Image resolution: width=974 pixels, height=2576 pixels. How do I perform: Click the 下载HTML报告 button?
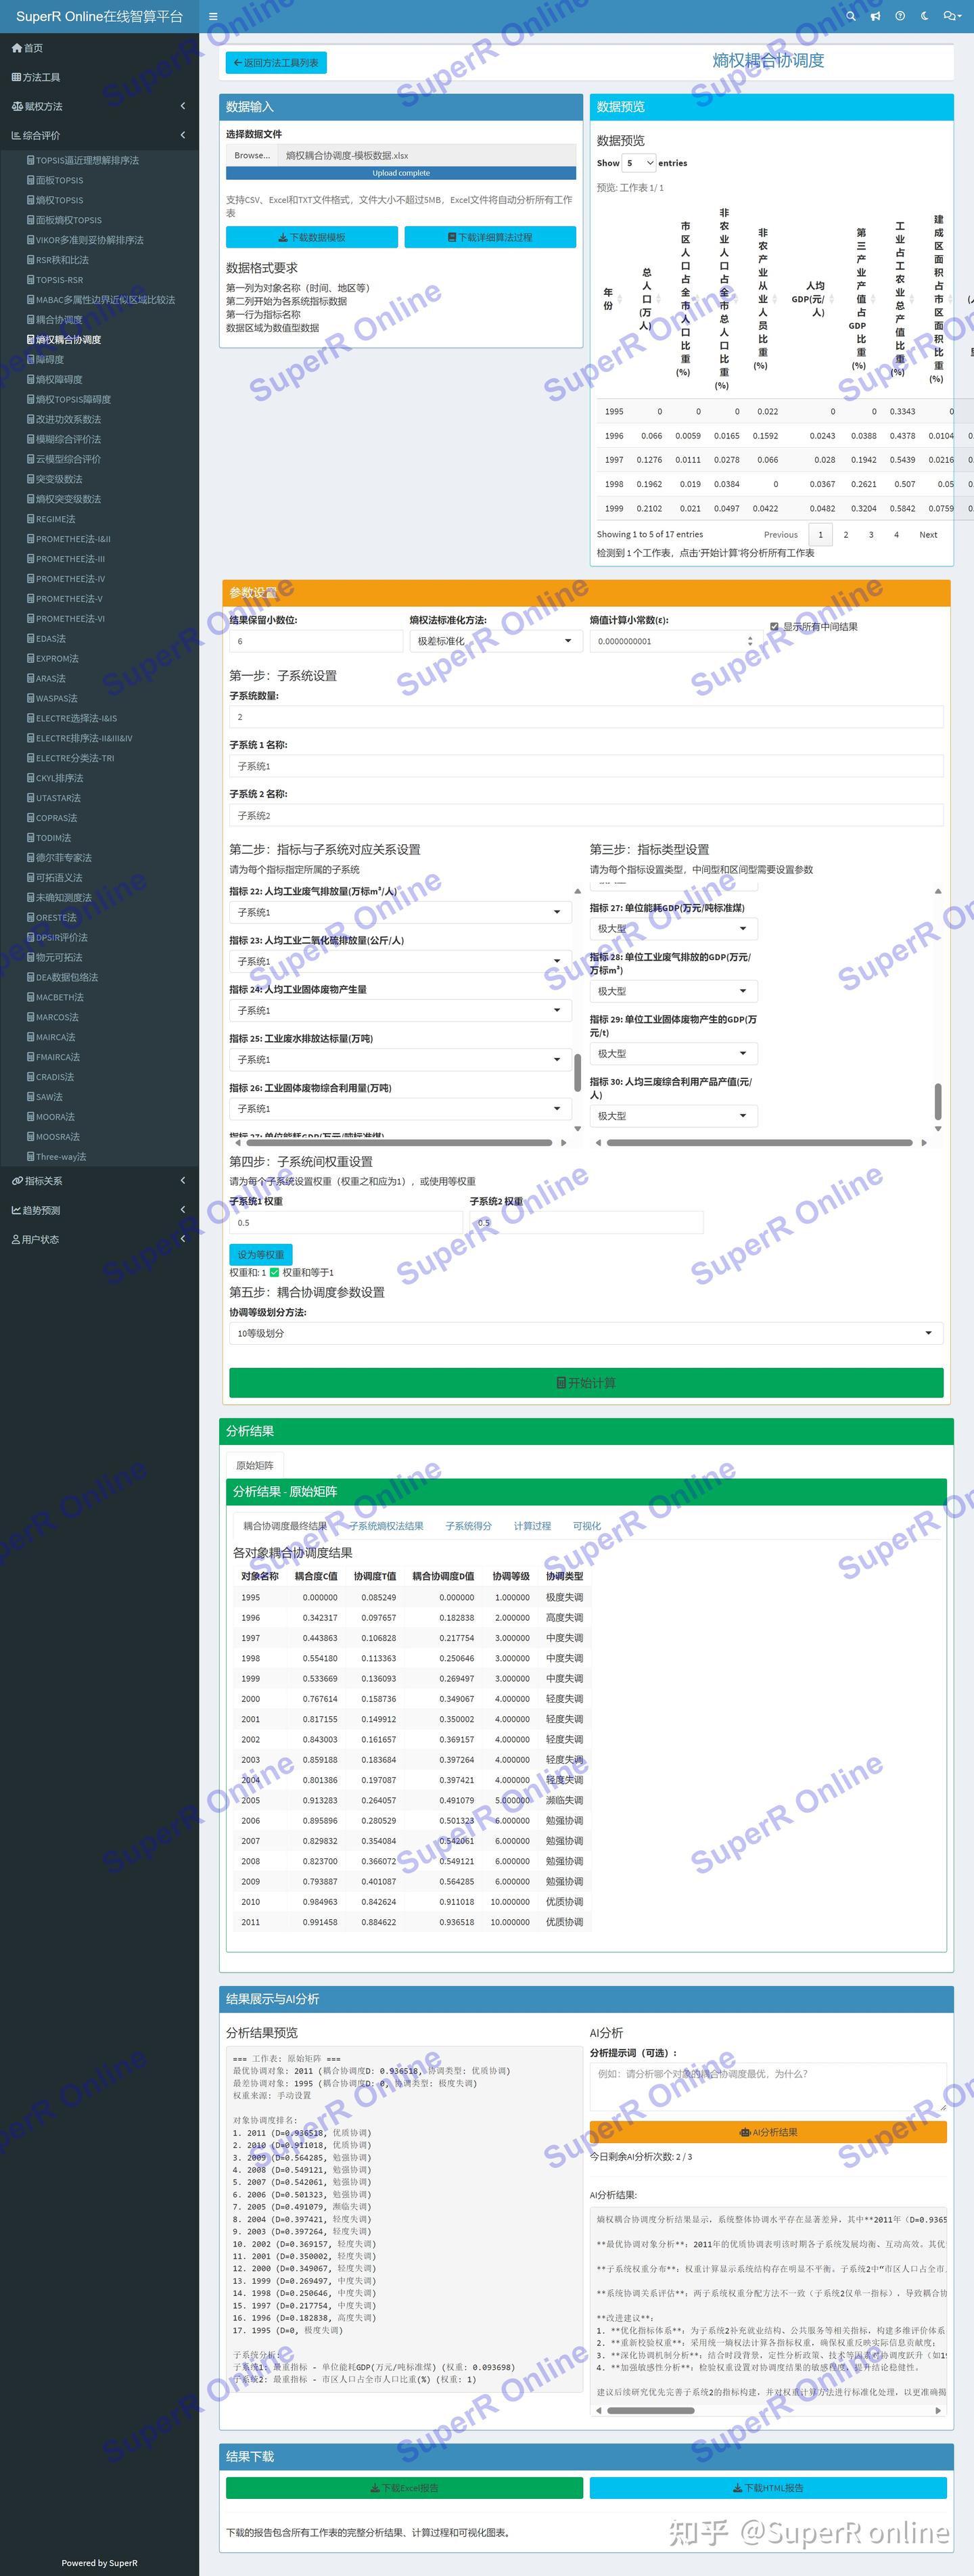[x=768, y=2487]
